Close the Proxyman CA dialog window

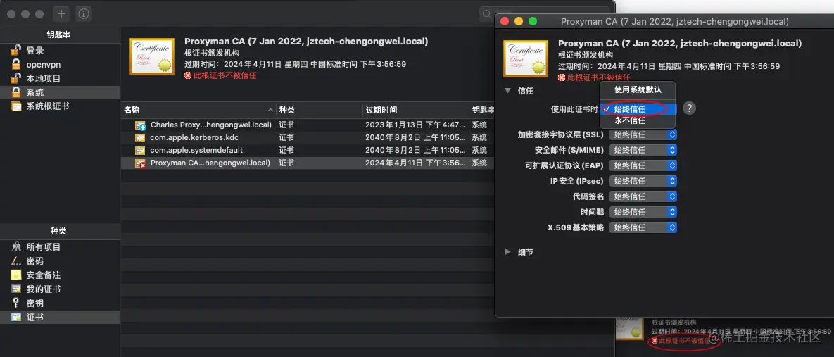coord(505,21)
